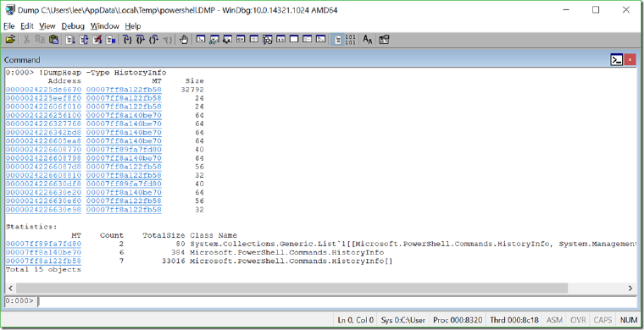Click the Options toolbar icon

384,40
